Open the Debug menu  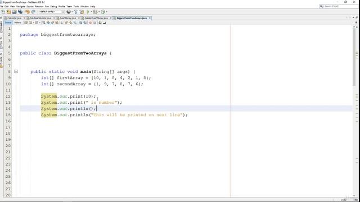(53, 6)
